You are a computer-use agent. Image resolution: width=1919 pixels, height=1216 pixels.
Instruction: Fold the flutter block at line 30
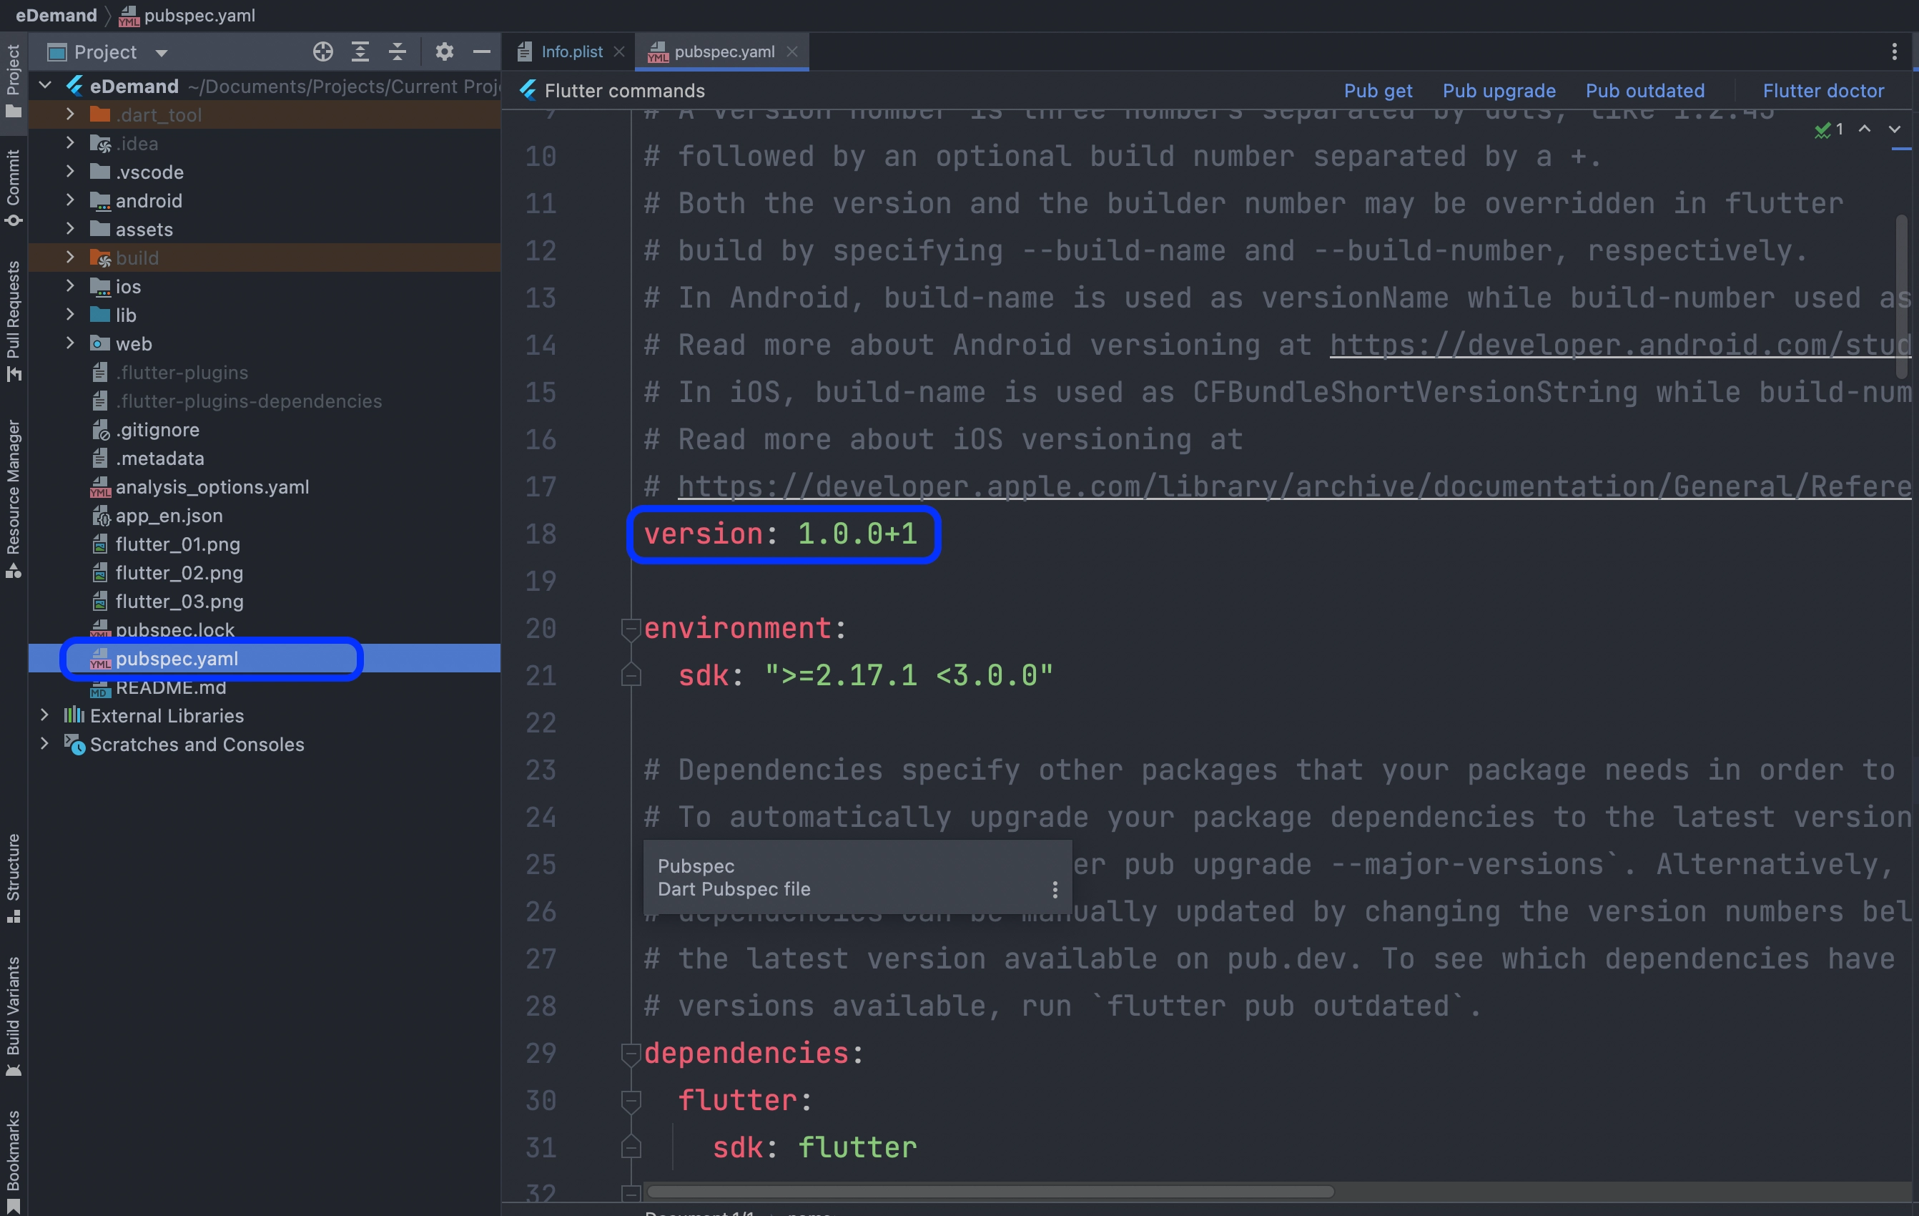coord(631,1101)
